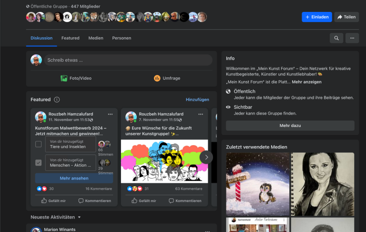Open Rouzbeh Hamzalufard name on 11. November post
The height and width of the screenshot is (232, 366).
tap(71, 114)
